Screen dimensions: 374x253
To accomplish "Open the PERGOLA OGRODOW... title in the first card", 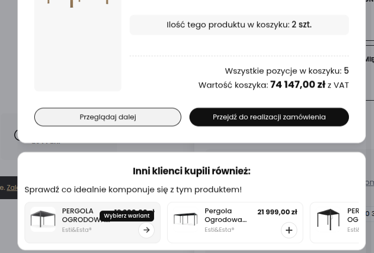I will tap(81, 215).
